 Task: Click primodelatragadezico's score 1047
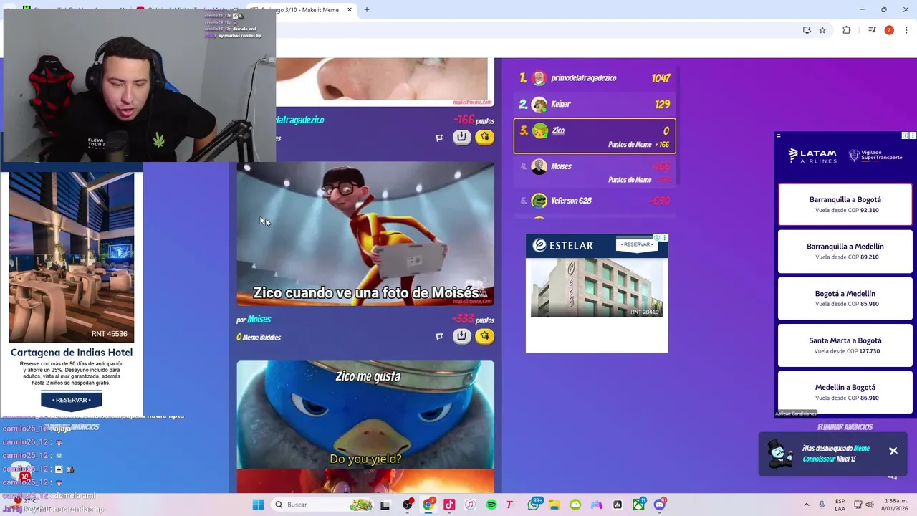coord(661,78)
